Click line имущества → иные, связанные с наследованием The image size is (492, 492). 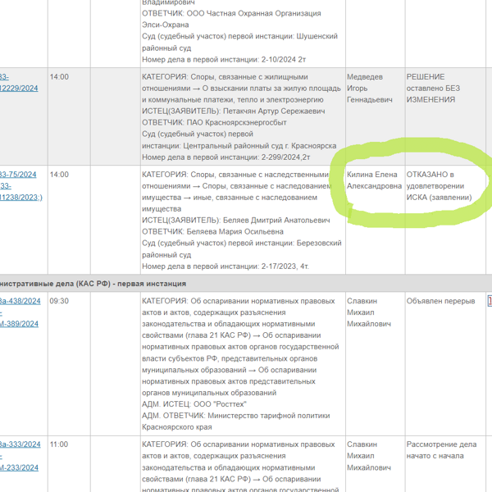(x=230, y=198)
